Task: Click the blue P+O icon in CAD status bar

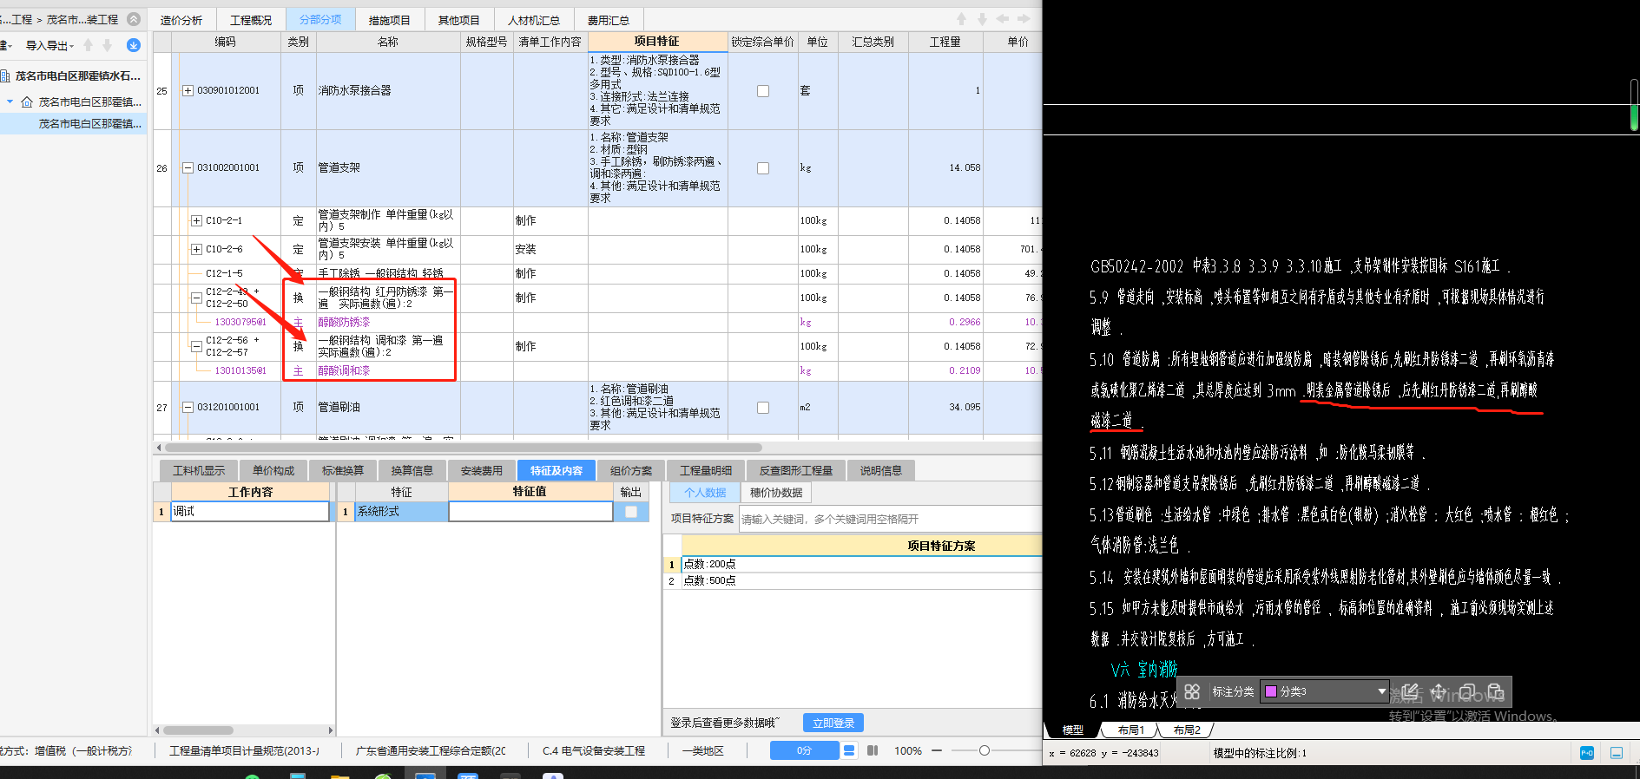Action: point(1587,753)
